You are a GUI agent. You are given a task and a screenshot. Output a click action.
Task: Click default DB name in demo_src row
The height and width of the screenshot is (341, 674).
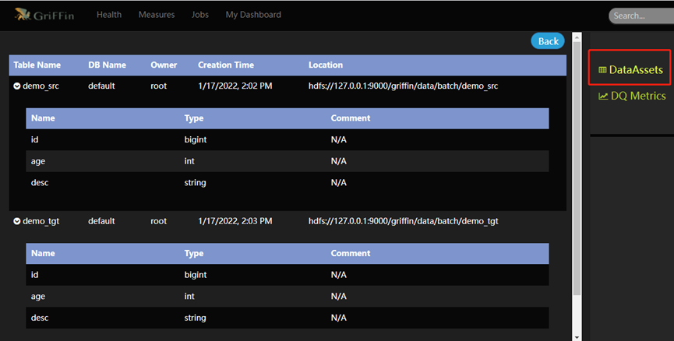pos(101,86)
